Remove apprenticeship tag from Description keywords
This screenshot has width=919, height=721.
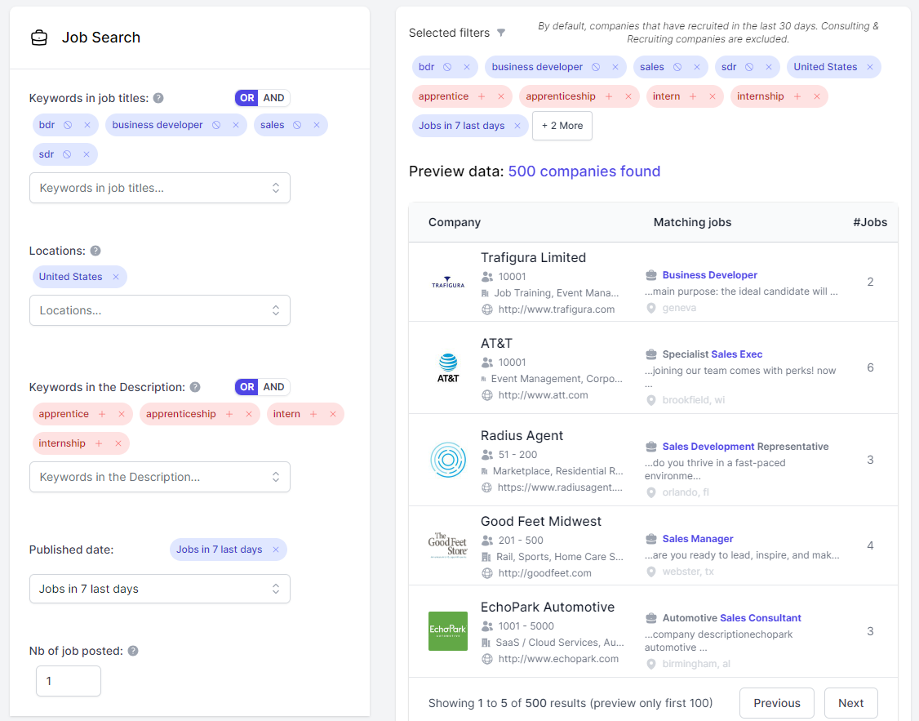(x=248, y=414)
